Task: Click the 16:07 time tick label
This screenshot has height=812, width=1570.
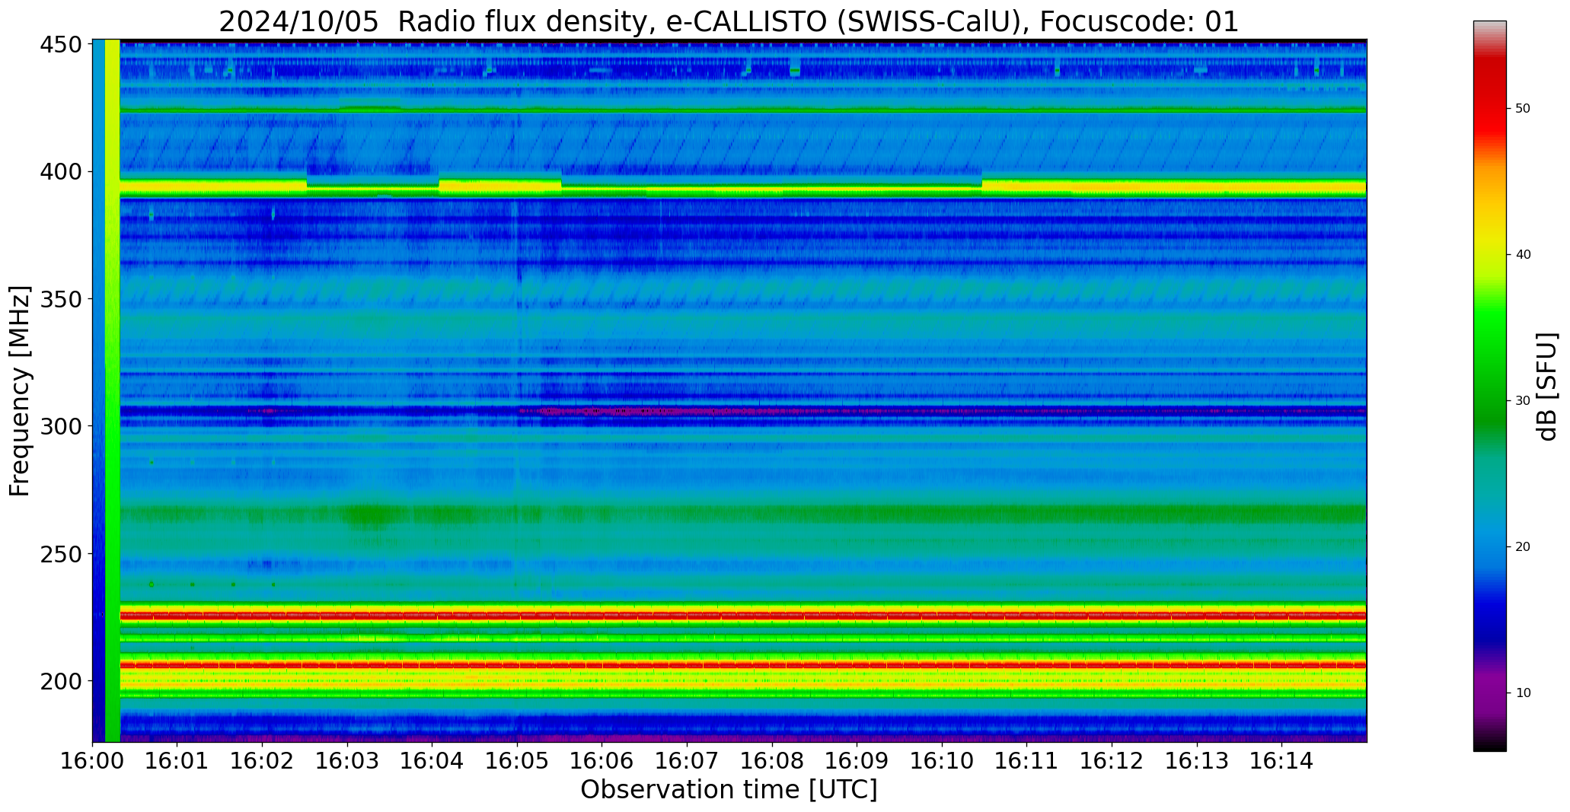Action: click(688, 760)
